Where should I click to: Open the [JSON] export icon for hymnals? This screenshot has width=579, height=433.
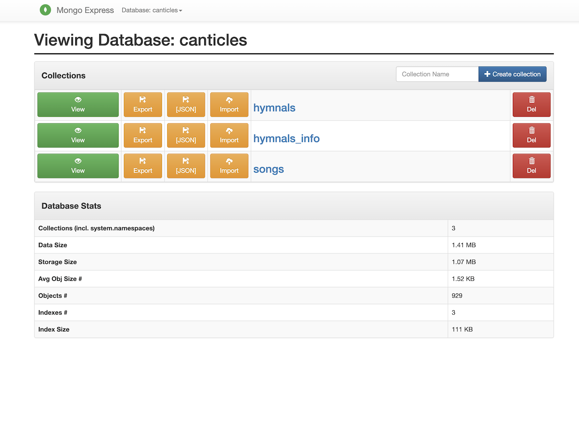click(x=186, y=99)
